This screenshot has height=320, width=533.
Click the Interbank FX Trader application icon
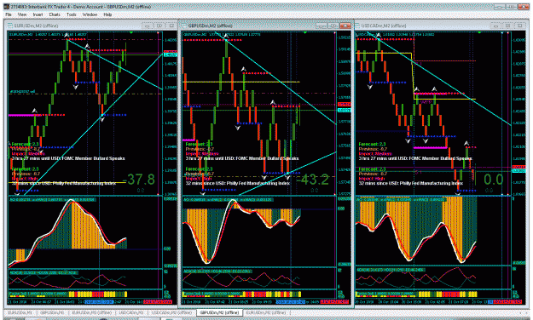(x=6, y=7)
